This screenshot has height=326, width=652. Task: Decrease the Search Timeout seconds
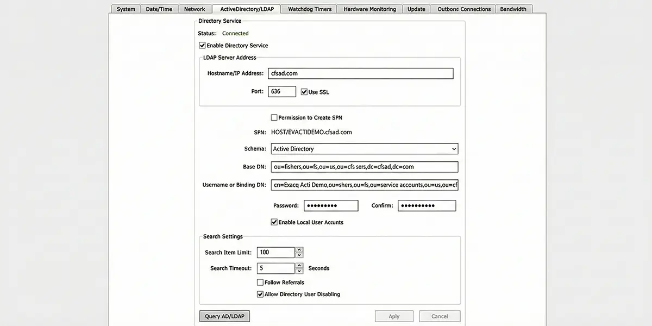click(x=300, y=270)
